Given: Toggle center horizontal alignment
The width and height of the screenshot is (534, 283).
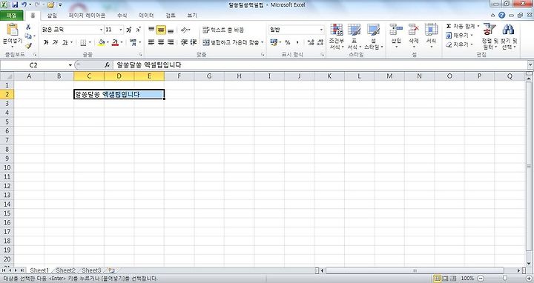Looking at the screenshot, I should (161, 42).
